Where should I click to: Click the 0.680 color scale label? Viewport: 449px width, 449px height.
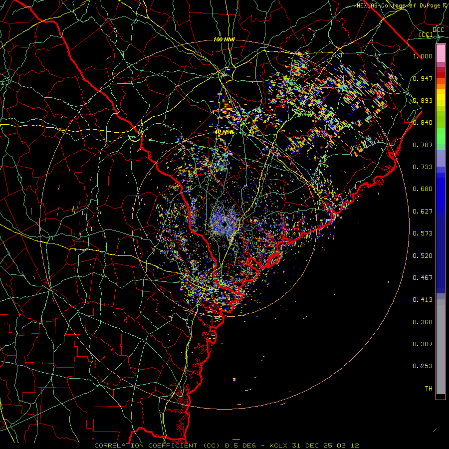pos(423,189)
